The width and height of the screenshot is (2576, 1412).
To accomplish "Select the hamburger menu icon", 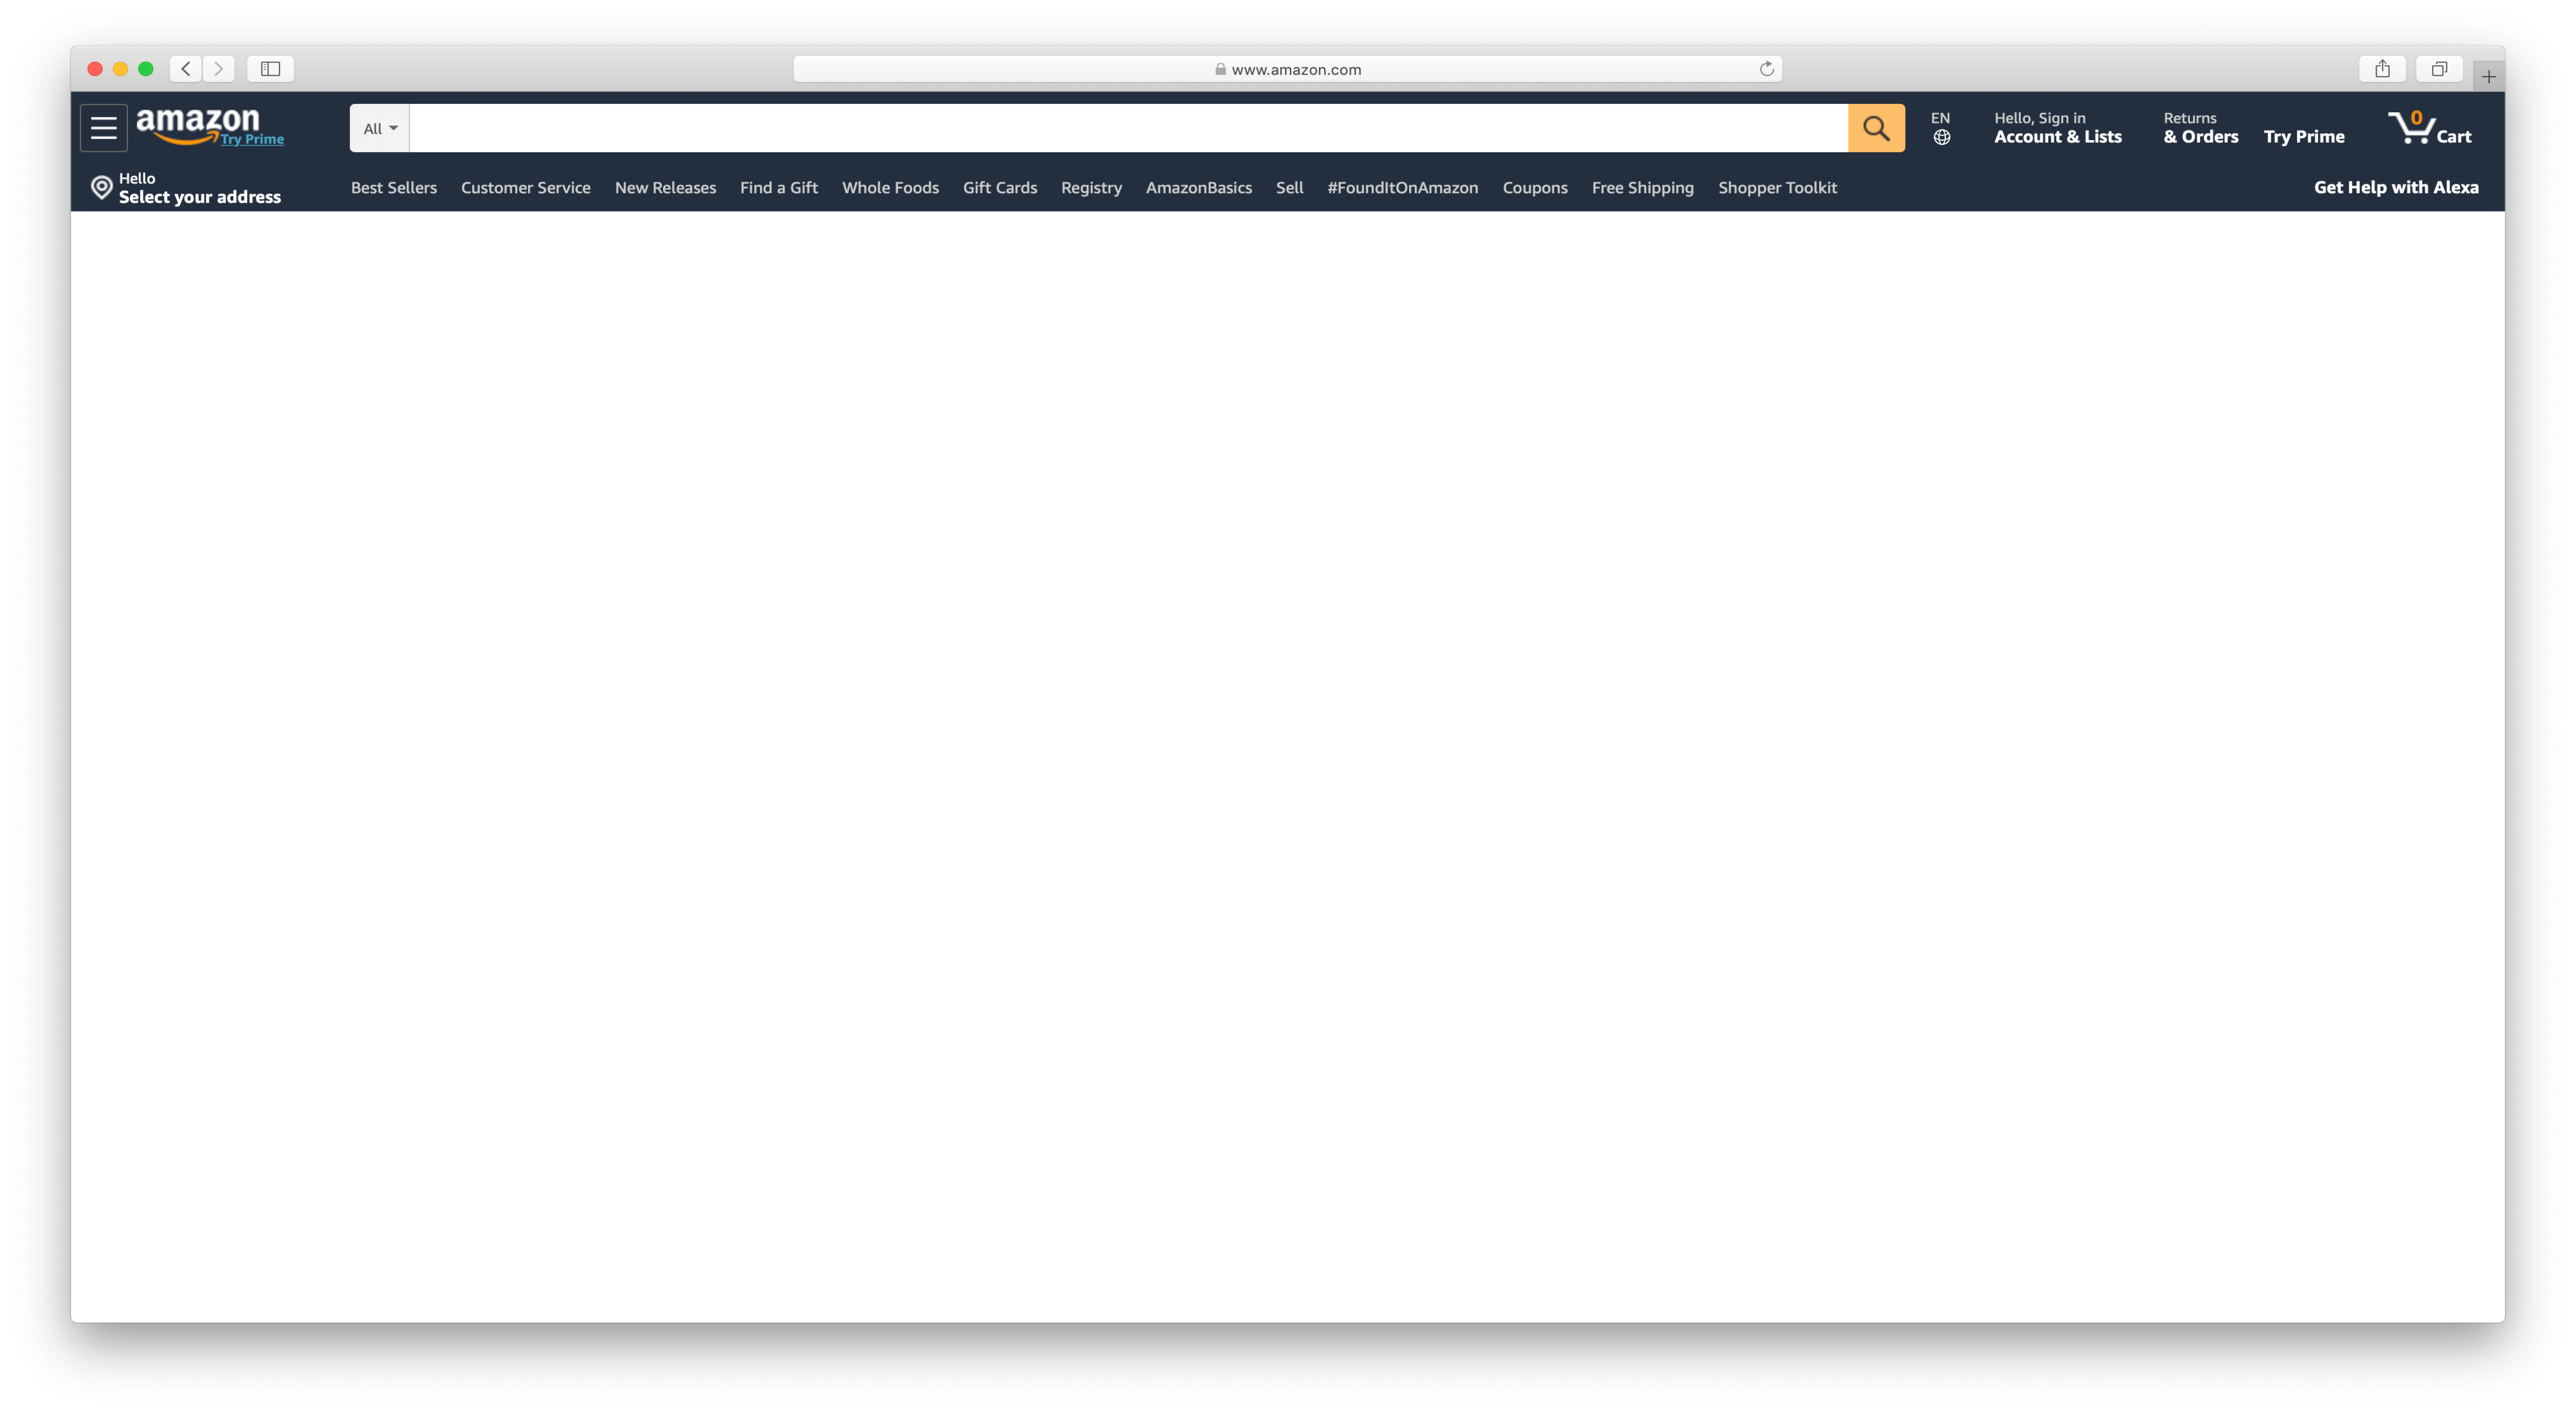I will point(103,127).
